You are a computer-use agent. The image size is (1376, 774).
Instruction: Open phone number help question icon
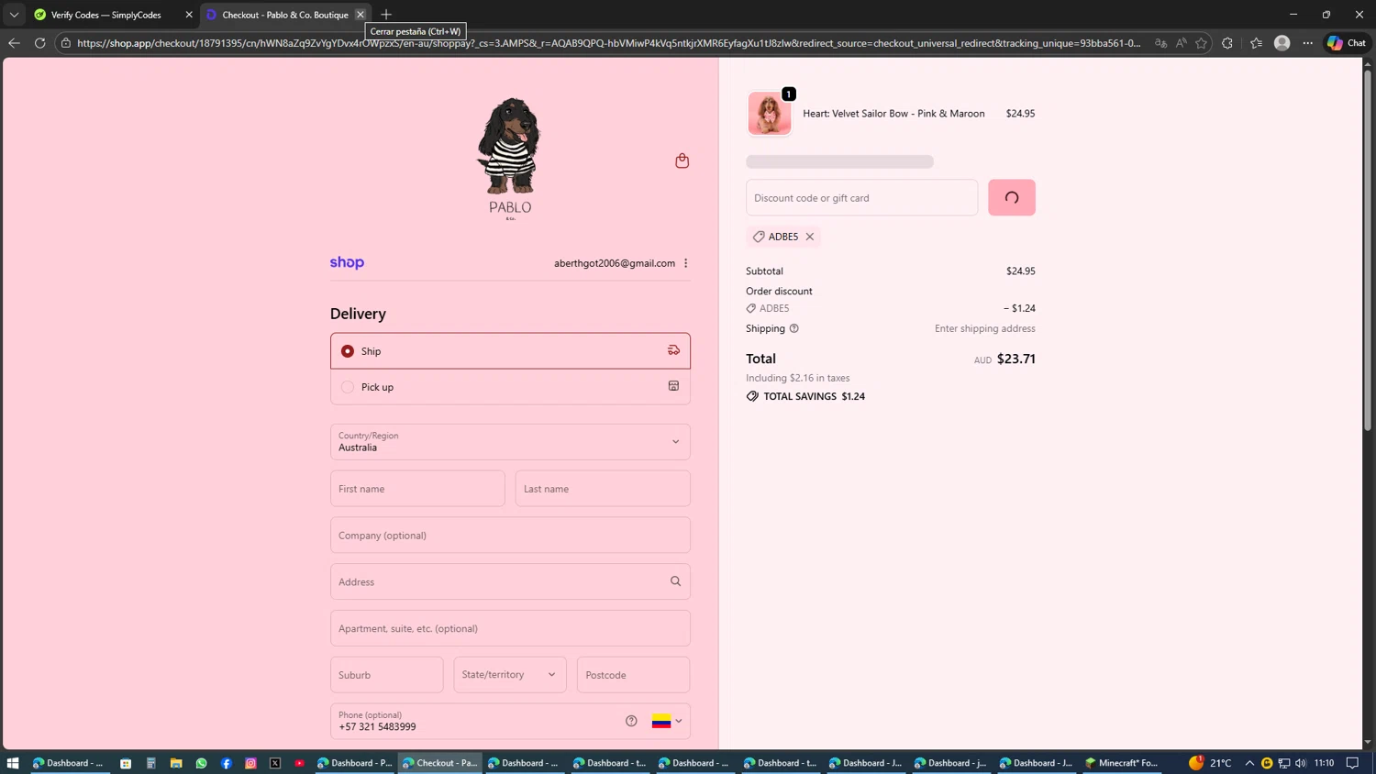pos(631,721)
